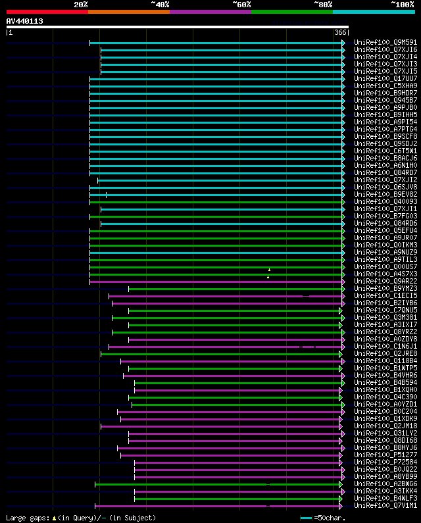
Task: Click the yellow gap marker on UniRef100_A4S7X3 row
Action: (268, 277)
